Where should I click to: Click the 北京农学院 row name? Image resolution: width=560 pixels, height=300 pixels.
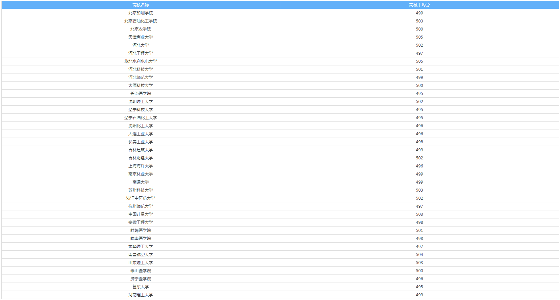click(x=141, y=29)
